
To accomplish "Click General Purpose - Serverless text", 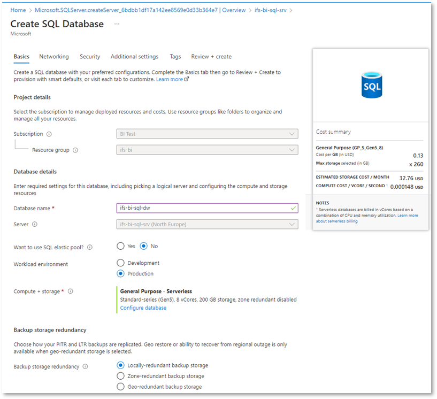I will click(x=156, y=291).
